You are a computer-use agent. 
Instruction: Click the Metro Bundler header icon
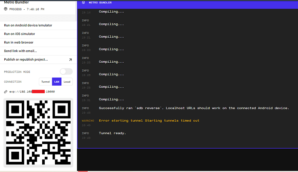coord(83,3)
